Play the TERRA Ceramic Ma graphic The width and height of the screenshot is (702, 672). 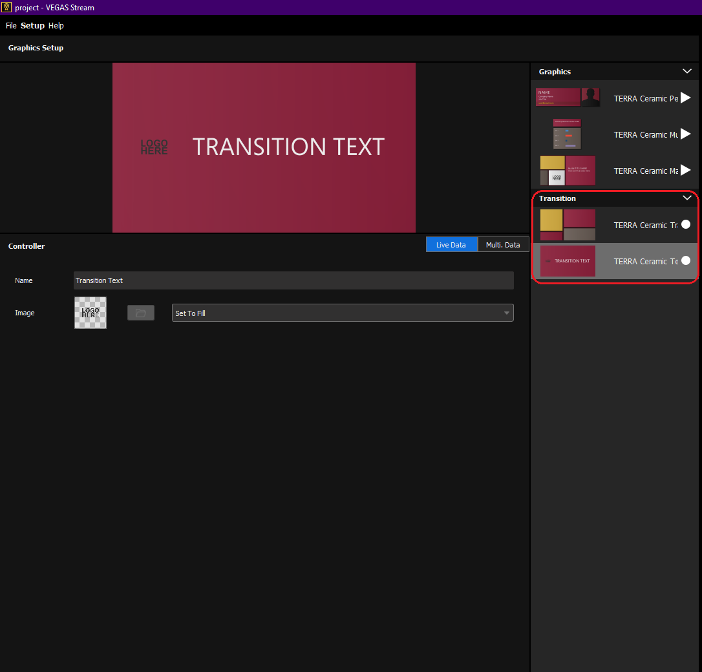pyautogui.click(x=685, y=170)
